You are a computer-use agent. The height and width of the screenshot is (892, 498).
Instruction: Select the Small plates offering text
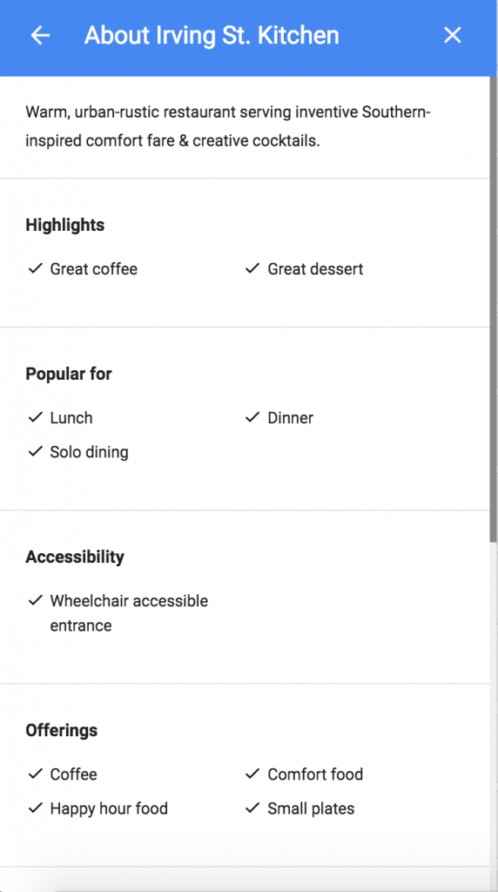[311, 808]
